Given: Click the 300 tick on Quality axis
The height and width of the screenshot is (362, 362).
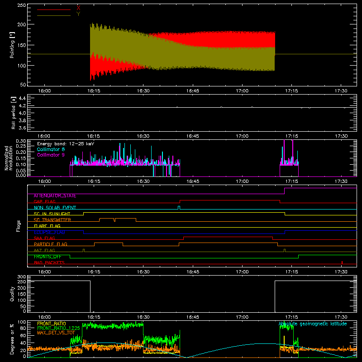Looking at the screenshot, I should click(21, 277).
